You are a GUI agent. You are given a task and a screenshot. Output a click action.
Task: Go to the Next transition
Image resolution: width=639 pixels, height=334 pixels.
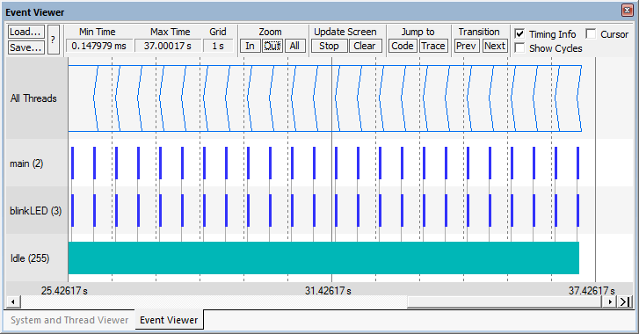pyautogui.click(x=494, y=46)
